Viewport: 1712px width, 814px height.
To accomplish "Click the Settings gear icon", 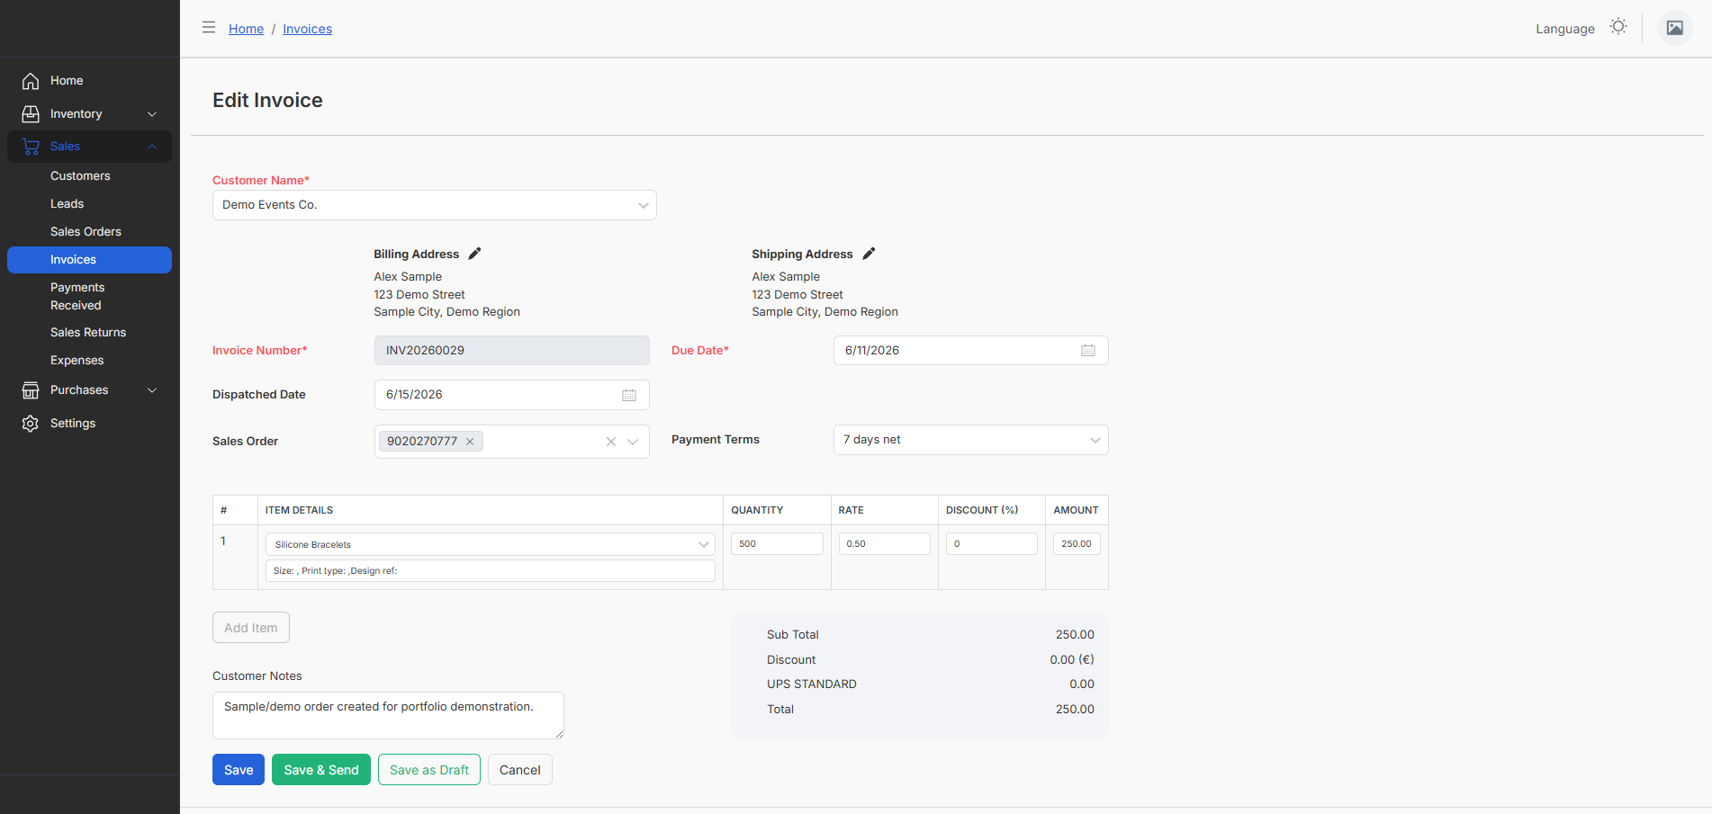I will coord(31,424).
